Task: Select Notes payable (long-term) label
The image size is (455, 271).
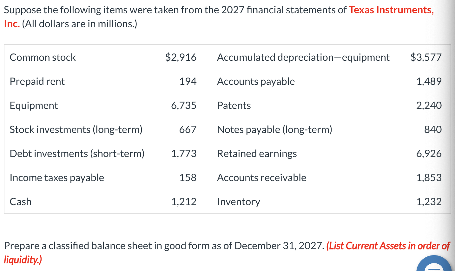Action: (275, 129)
